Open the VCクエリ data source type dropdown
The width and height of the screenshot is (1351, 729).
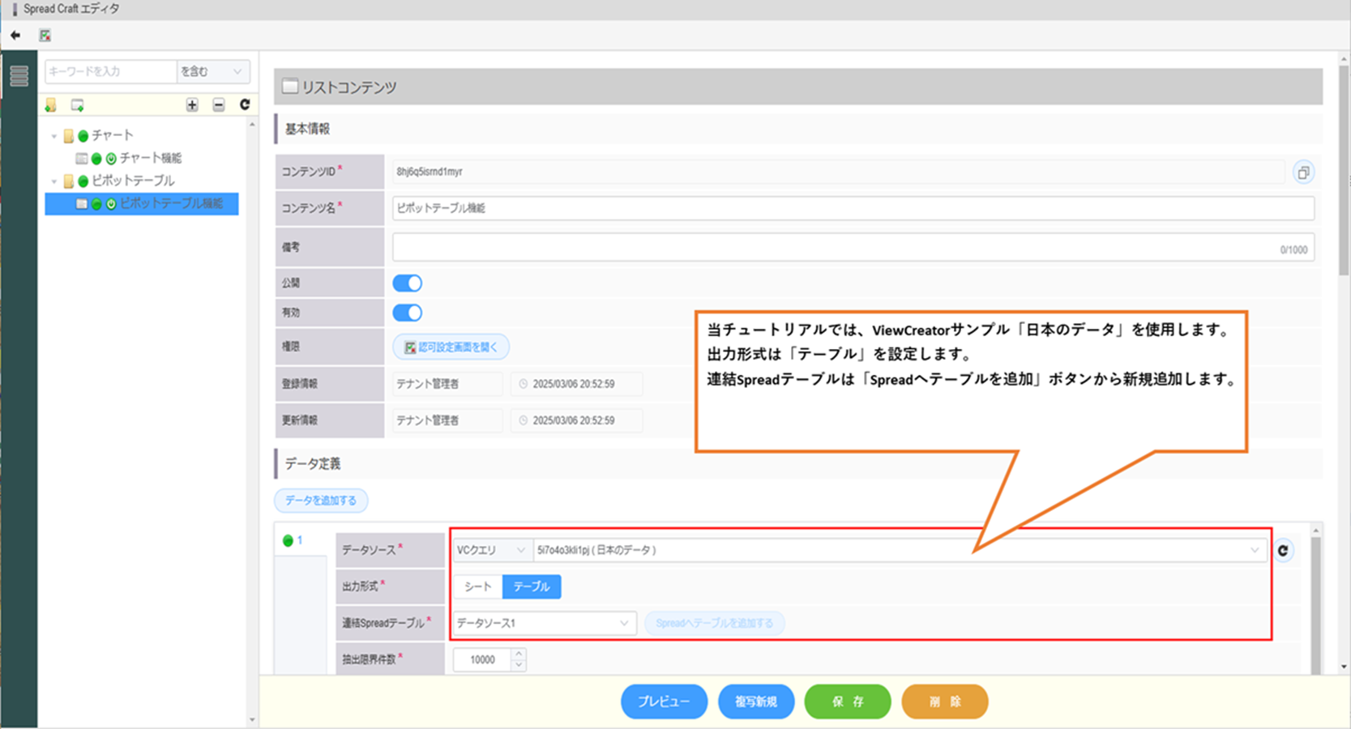[x=491, y=551]
